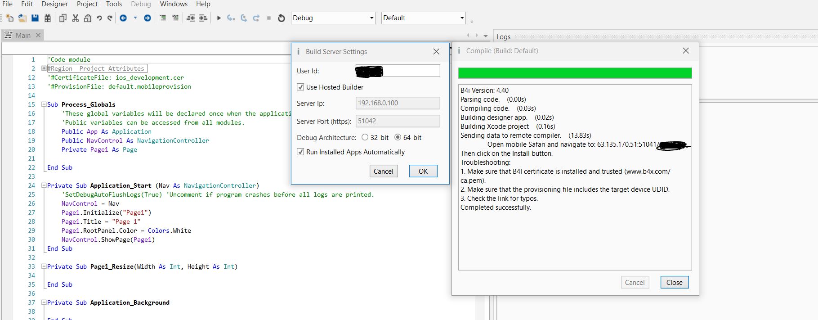Switch to the Logs panel tab
Screen dimensions: 818x320
(x=503, y=36)
